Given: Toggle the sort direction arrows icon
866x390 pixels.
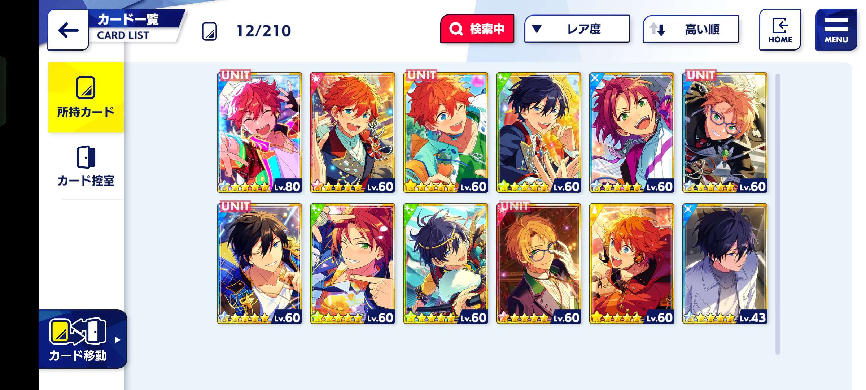Looking at the screenshot, I should (657, 29).
